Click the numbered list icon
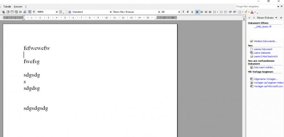 pyautogui.click(x=221, y=12)
